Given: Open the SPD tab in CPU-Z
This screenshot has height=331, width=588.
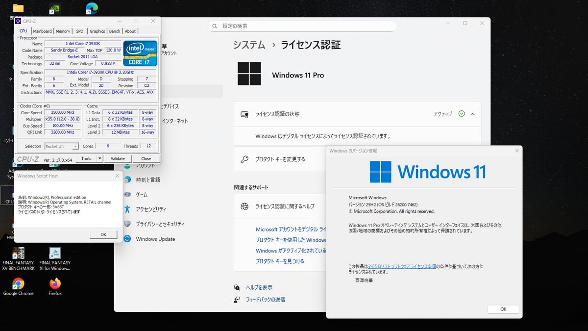Looking at the screenshot, I should coord(79,31).
